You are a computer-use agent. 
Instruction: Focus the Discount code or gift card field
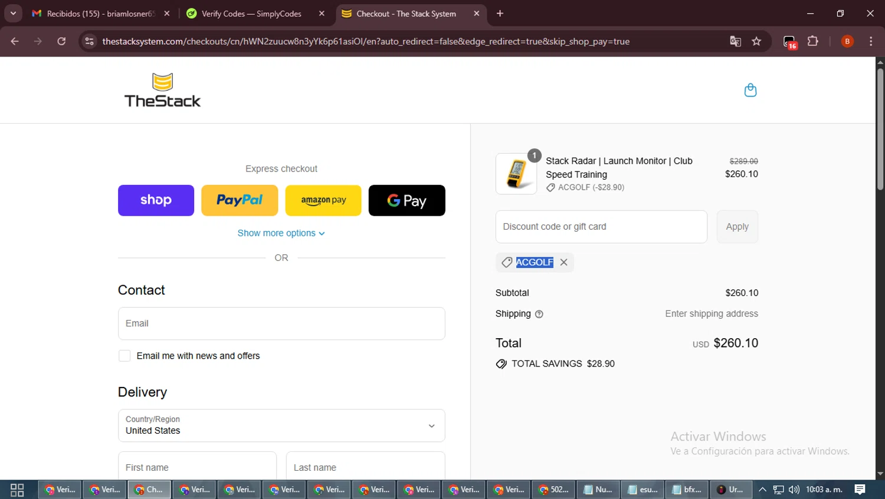pos(601,227)
